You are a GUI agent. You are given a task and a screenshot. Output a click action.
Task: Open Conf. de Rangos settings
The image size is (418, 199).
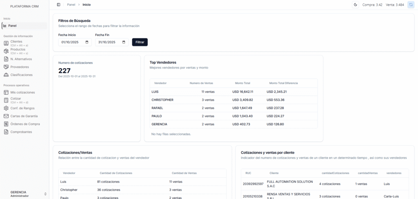click(22, 108)
